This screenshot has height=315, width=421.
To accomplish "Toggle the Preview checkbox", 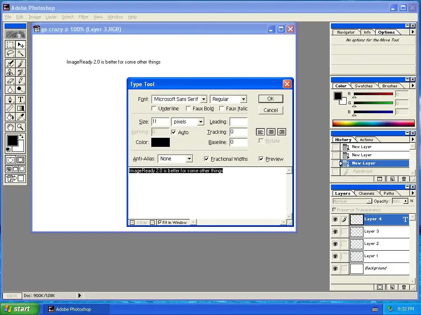I will coord(261,159).
